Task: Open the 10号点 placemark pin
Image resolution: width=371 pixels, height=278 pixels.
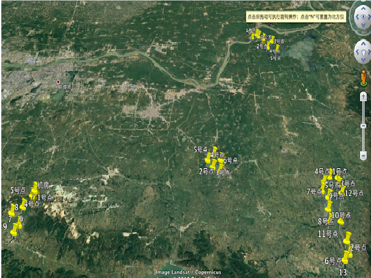Action: [341, 221]
